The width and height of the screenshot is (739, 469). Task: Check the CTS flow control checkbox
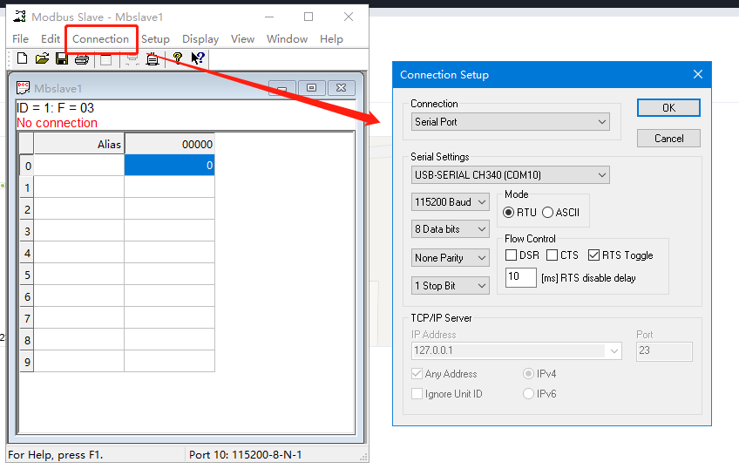click(x=552, y=255)
